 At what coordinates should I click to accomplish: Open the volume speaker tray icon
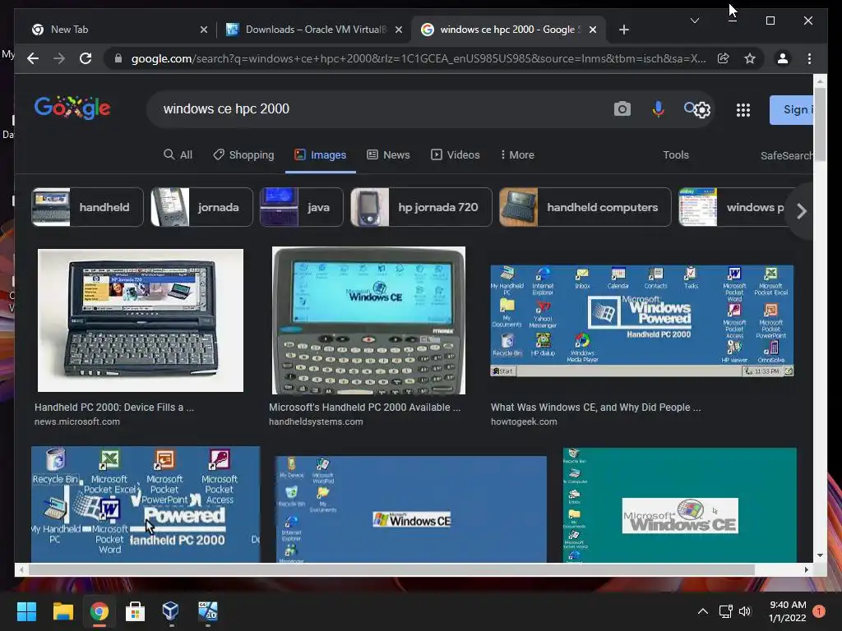[x=745, y=611]
